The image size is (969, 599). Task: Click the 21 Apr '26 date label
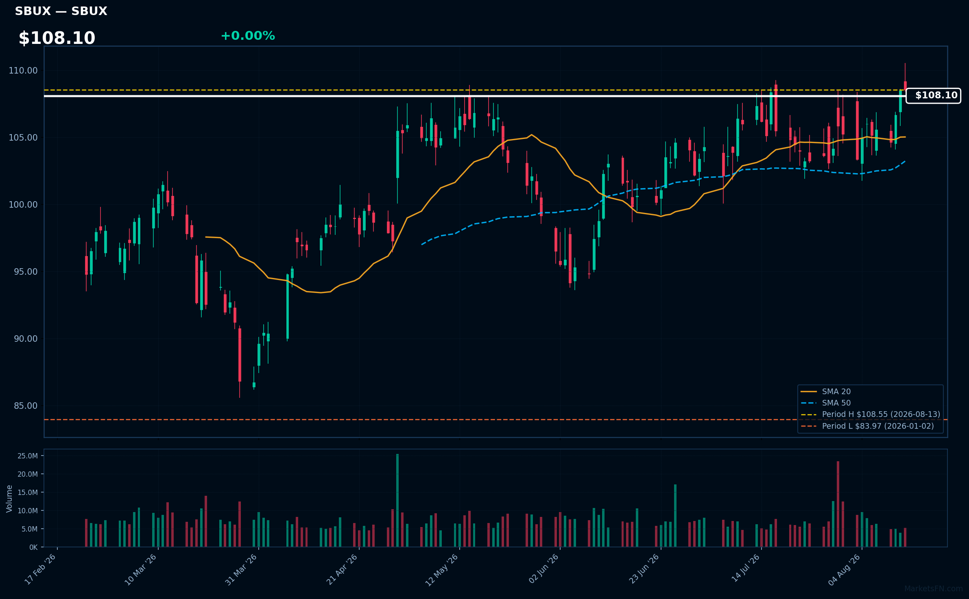pos(342,569)
